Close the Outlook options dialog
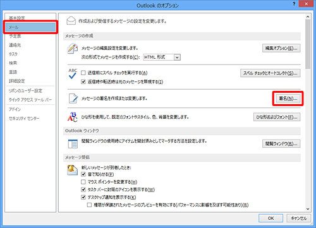 [306, 4]
